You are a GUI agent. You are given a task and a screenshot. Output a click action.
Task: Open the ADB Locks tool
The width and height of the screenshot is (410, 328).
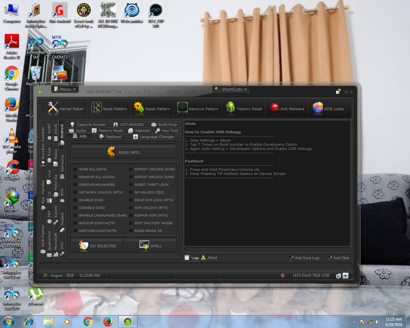(x=329, y=108)
